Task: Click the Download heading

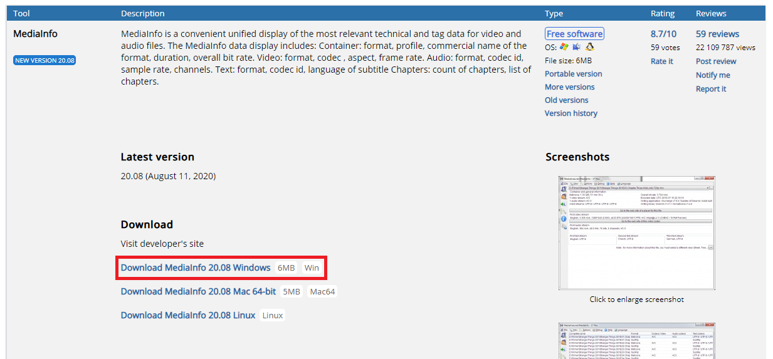Action: (x=147, y=224)
